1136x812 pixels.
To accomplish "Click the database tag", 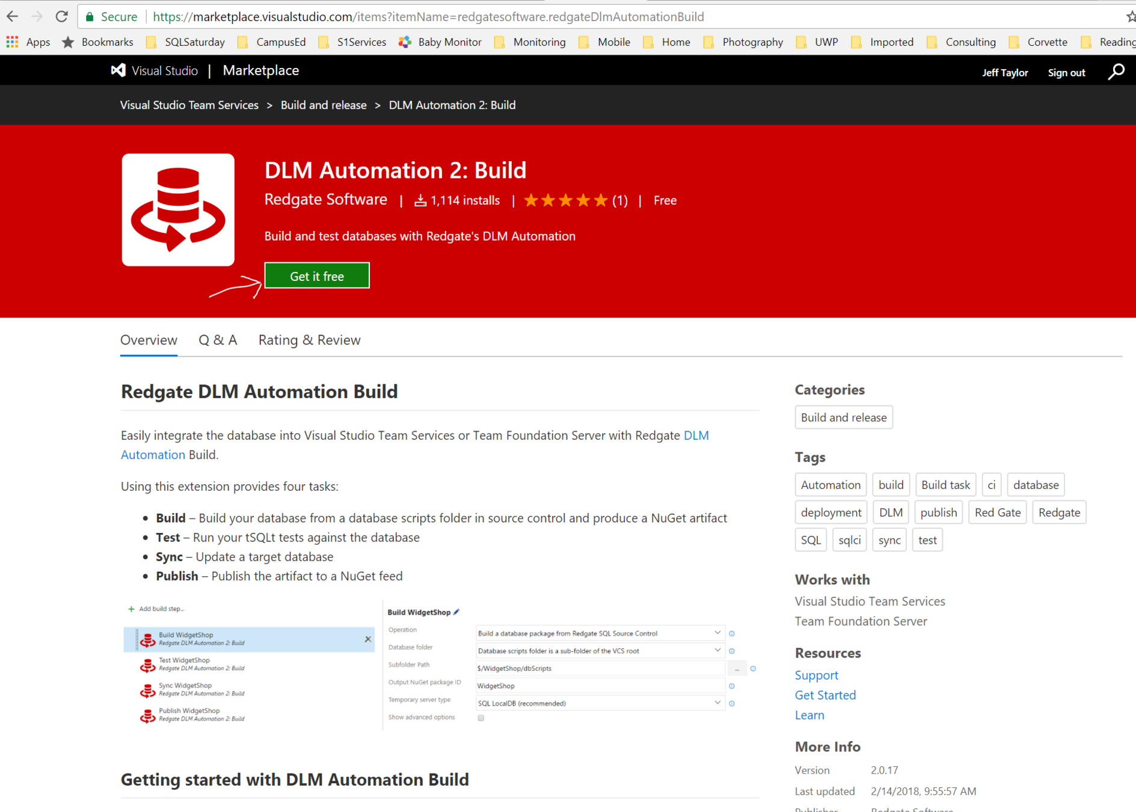I will pos(1036,485).
